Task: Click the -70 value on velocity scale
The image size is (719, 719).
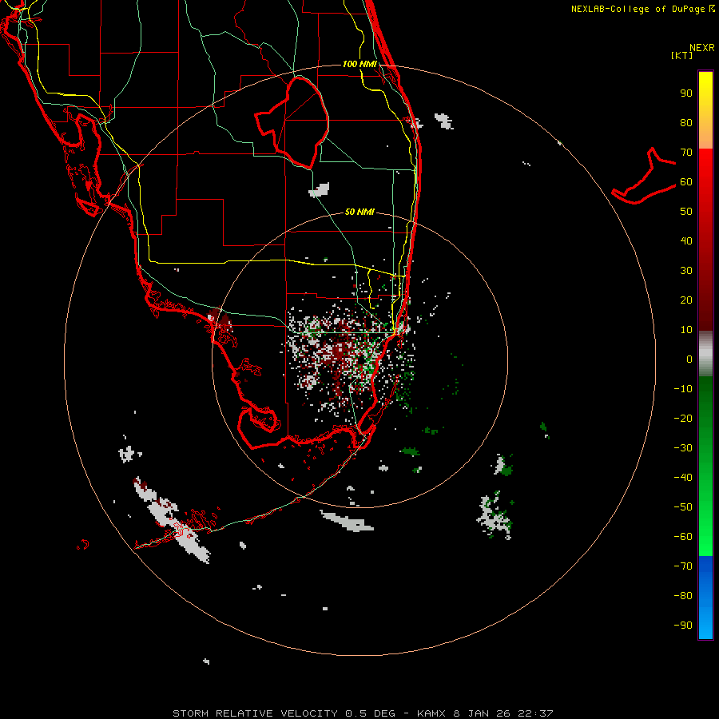Action: point(683,566)
